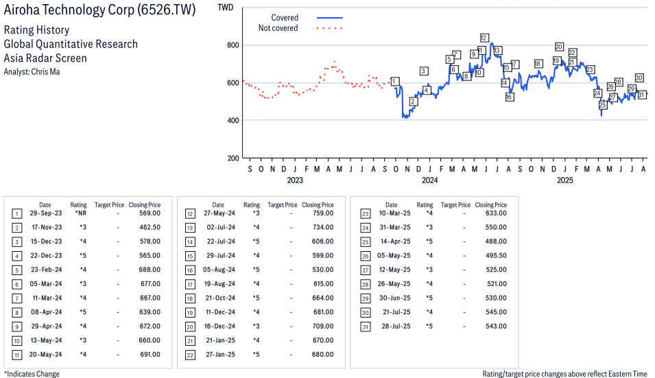Select chart marker 2 on the price line
This screenshot has height=378, width=655.
pyautogui.click(x=413, y=102)
